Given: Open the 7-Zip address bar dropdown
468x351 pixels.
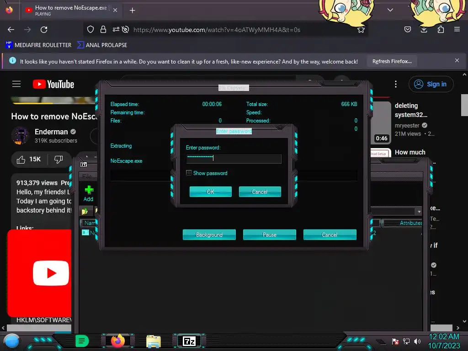Looking at the screenshot, I should [419, 211].
